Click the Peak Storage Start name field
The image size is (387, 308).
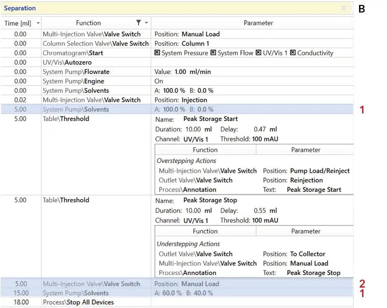pos(210,119)
